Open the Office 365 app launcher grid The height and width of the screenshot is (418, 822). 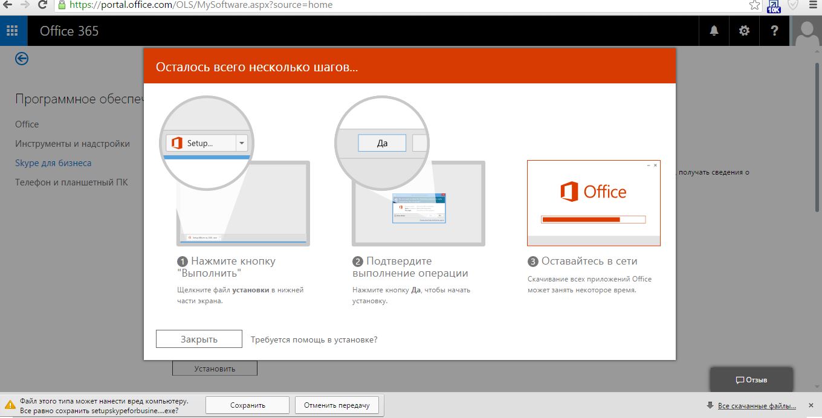click(x=13, y=31)
